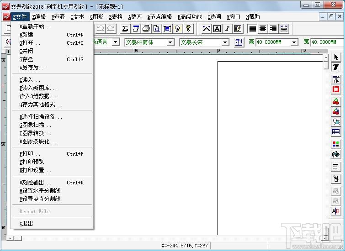Expand the 文泰长宋 font dropdown
Screen dimensions: 345x251
click(x=225, y=42)
